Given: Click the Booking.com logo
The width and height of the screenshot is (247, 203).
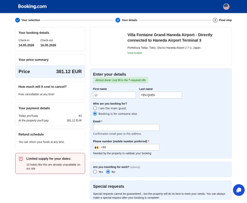Looking at the screenshot, I should pyautogui.click(x=32, y=6).
